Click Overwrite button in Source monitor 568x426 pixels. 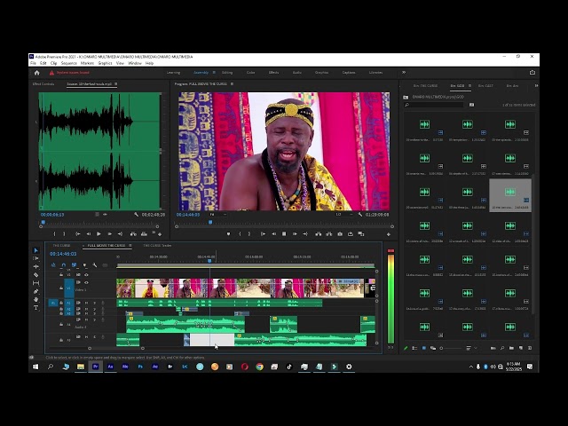(144, 234)
